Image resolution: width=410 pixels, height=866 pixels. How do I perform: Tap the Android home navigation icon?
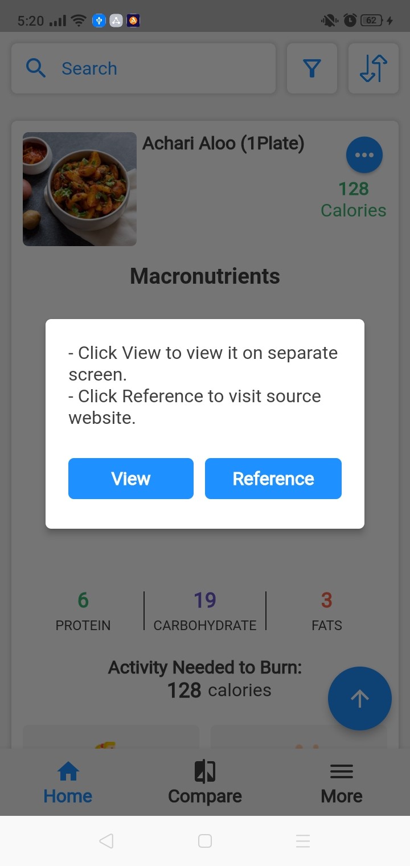point(205,841)
